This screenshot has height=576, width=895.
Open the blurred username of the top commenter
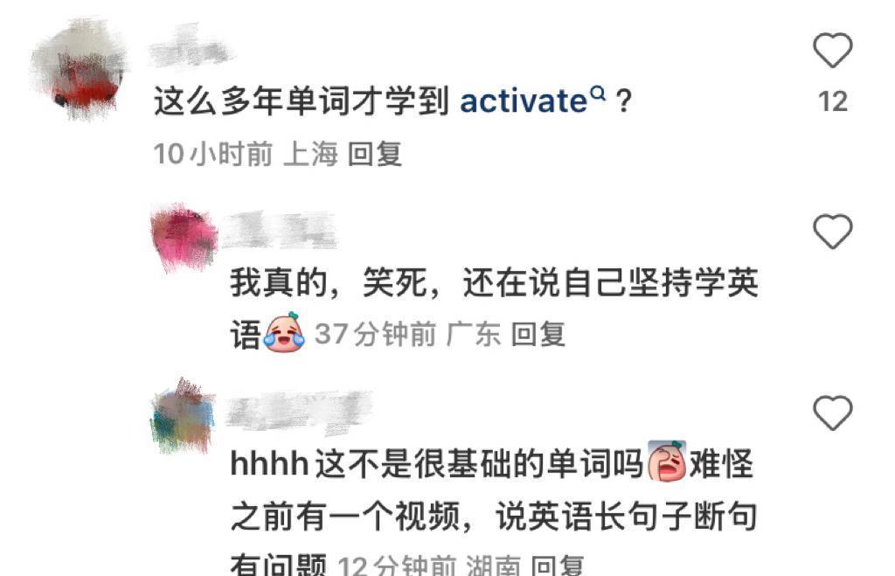tap(190, 46)
